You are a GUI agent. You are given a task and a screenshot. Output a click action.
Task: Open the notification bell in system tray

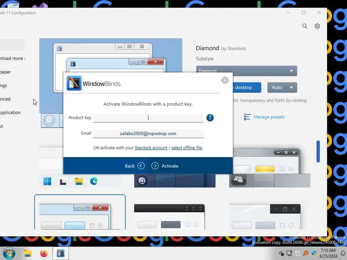pyautogui.click(x=343, y=253)
